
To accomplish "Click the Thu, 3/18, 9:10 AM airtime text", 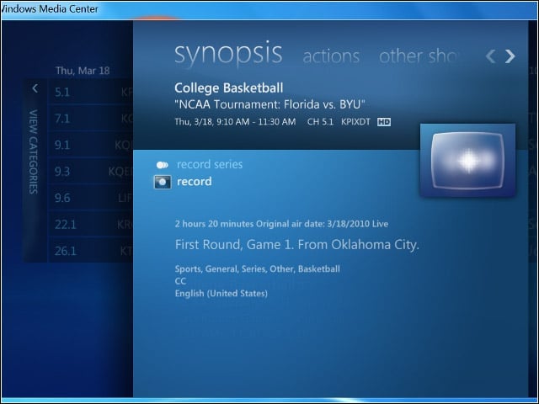I will tap(235, 122).
